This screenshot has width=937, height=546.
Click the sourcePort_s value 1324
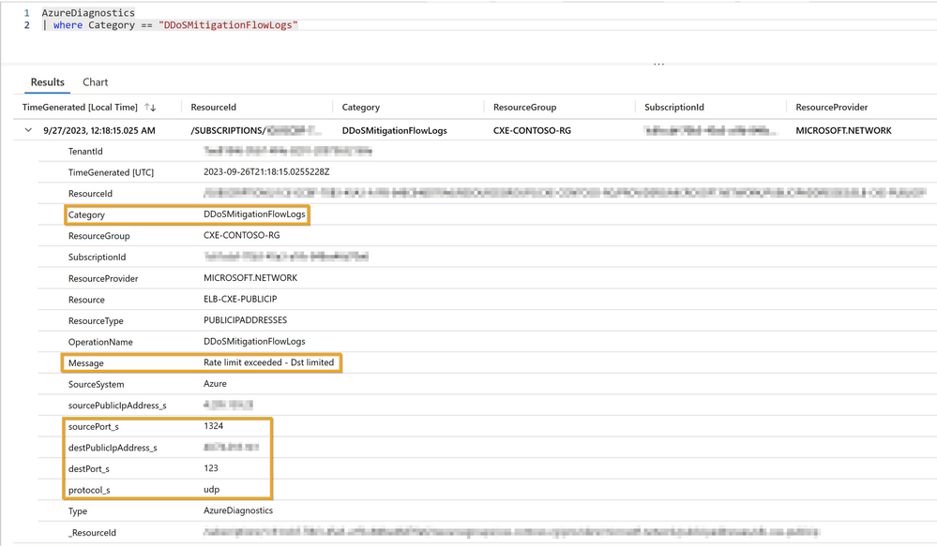(213, 426)
